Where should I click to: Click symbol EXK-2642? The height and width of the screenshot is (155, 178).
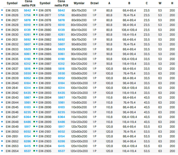click(x=12, y=93)
